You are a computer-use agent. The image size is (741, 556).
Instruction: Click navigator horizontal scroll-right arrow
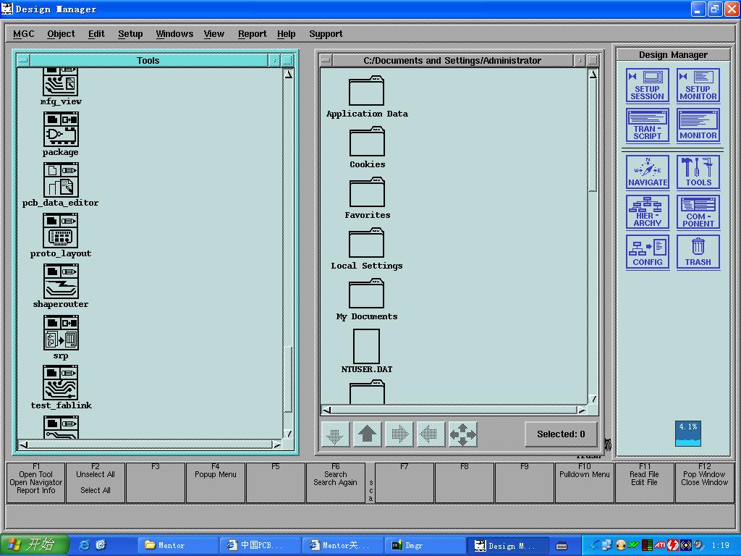click(582, 410)
